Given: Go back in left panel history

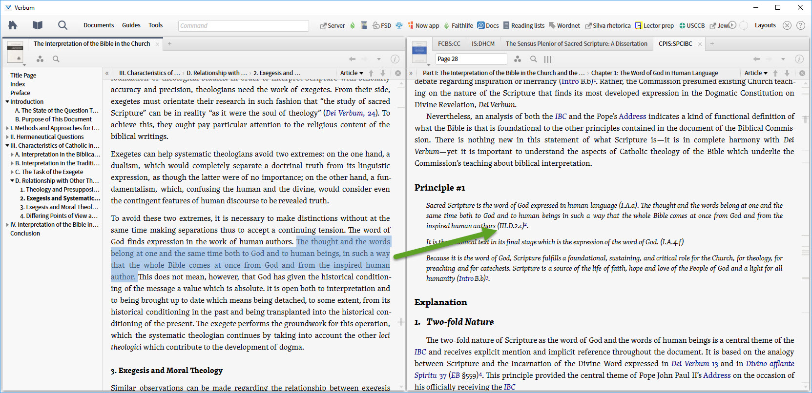Looking at the screenshot, I should pos(352,59).
